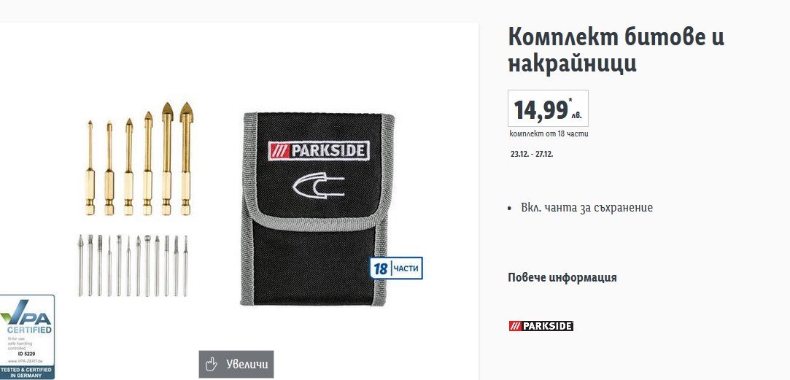Viewport: 790px width, 380px height.
Task: Open the VPA Certified badge
Action: (x=27, y=337)
